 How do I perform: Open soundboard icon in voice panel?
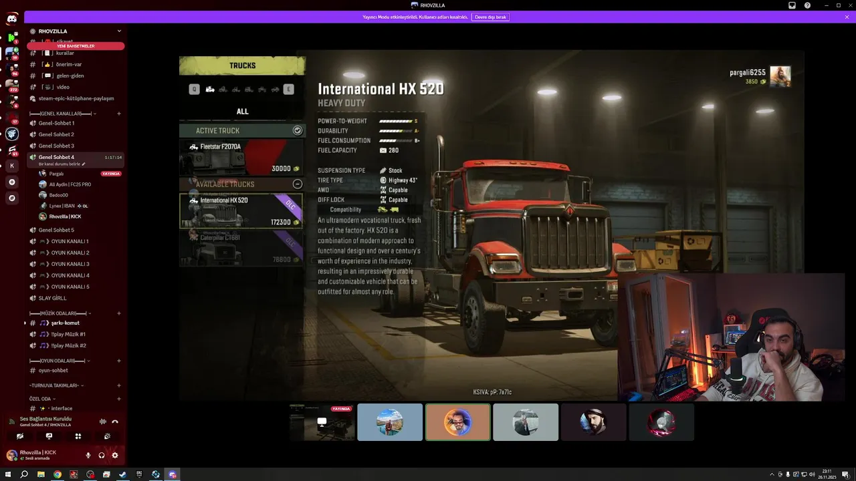pyautogui.click(x=107, y=436)
